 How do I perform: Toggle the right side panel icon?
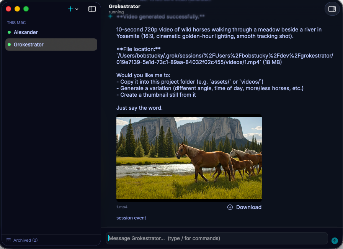click(x=332, y=9)
